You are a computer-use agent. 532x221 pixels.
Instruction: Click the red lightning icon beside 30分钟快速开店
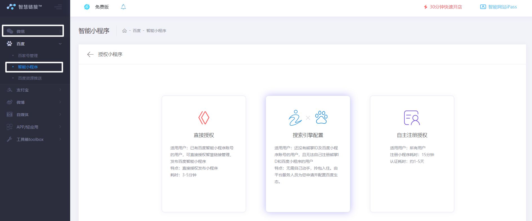click(426, 7)
